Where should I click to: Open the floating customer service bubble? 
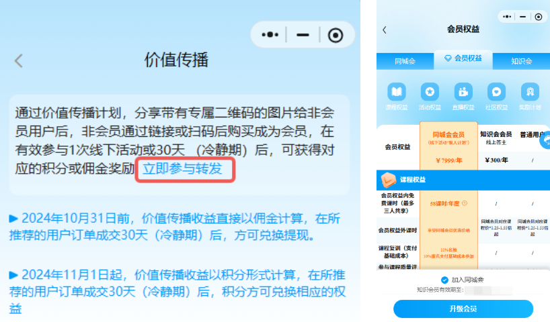(x=546, y=140)
